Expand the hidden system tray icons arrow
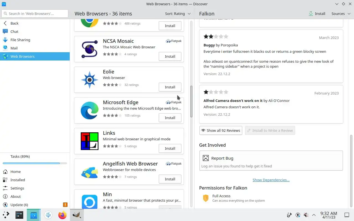This screenshot has height=221, width=354. (x=314, y=215)
